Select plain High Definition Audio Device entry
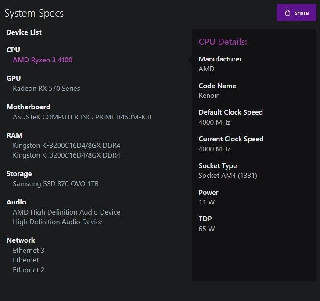Viewport: 320px width, 301px height. pyautogui.click(x=58, y=222)
